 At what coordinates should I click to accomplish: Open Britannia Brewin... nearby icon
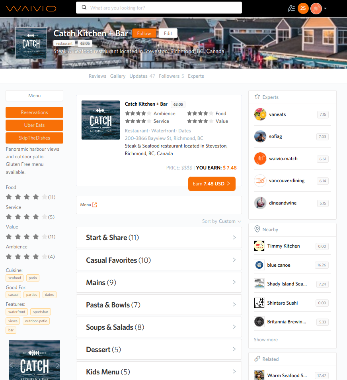(x=259, y=322)
